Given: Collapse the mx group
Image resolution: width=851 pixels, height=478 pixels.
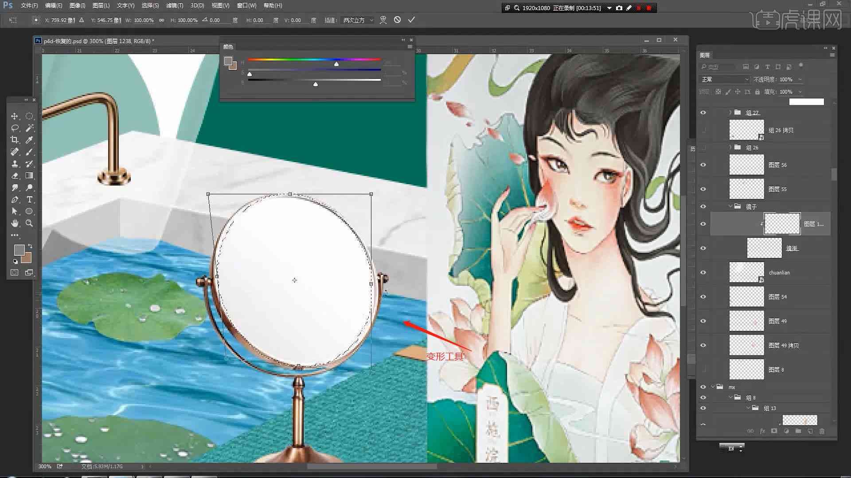Looking at the screenshot, I should (713, 387).
